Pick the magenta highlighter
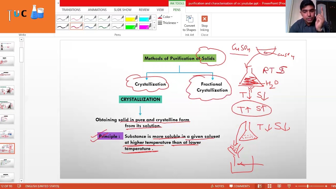This screenshot has height=189, width=336. tap(145, 26)
